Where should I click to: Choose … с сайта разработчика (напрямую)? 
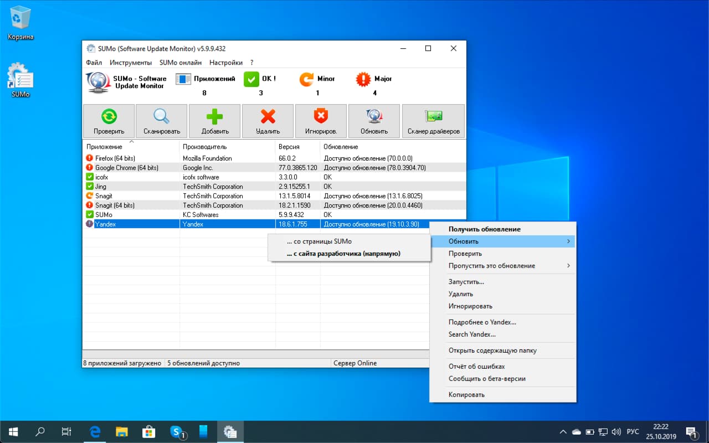click(343, 254)
